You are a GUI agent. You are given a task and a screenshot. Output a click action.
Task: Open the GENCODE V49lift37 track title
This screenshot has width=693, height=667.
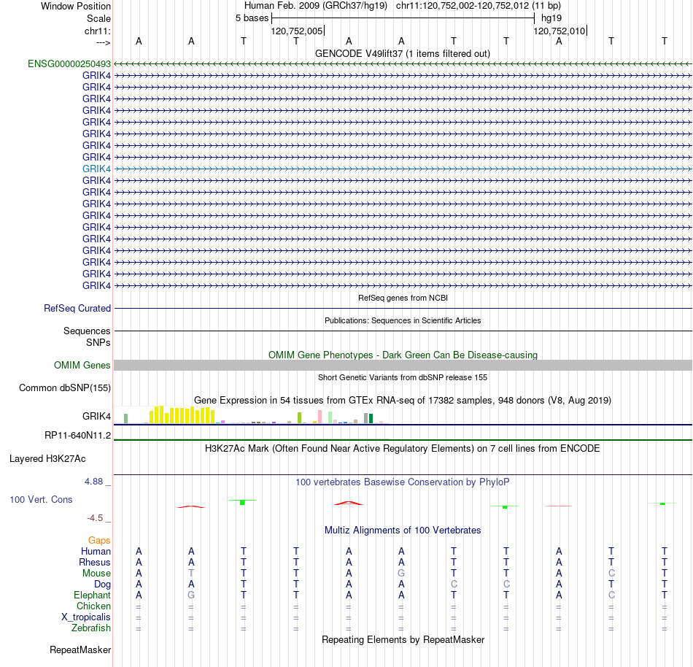[x=403, y=53]
